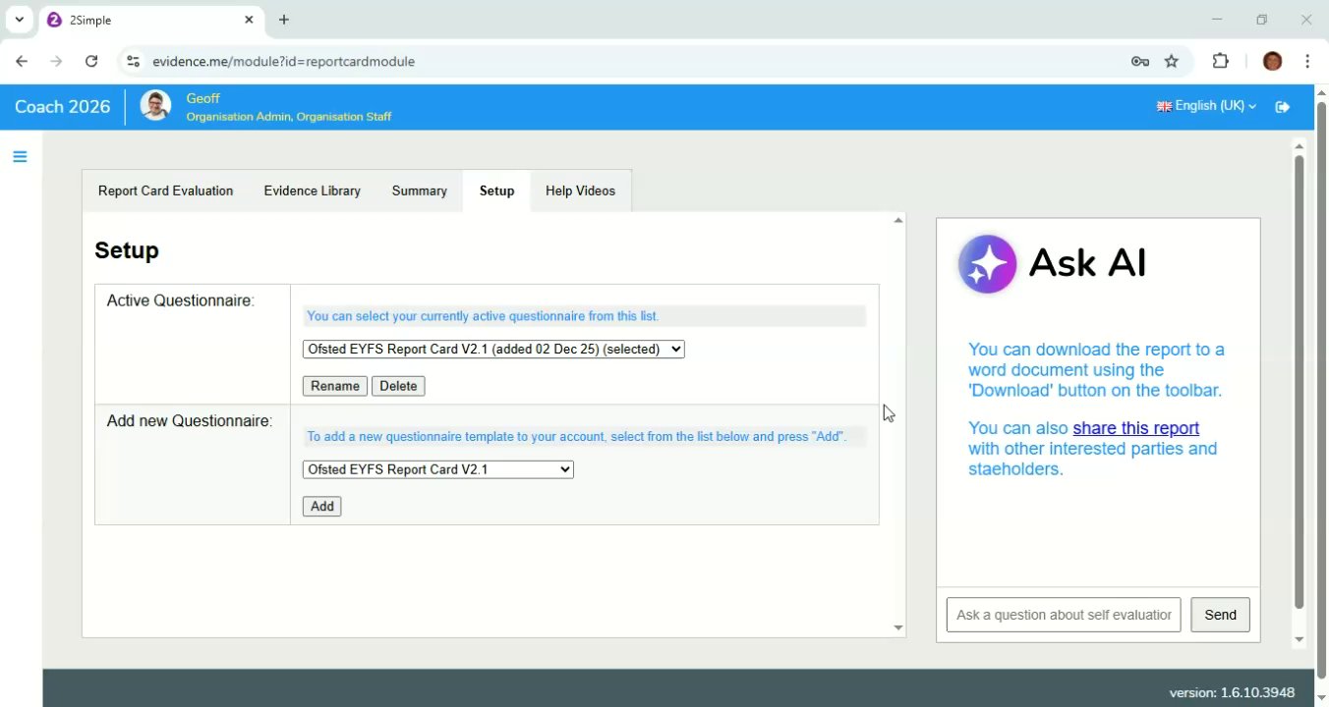
Task: Click the password key icon in the address bar
Action: tap(1140, 61)
